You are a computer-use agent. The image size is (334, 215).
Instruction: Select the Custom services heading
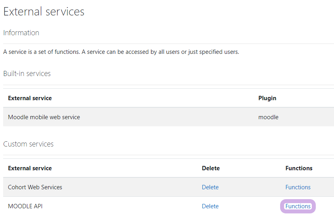pyautogui.click(x=29, y=144)
